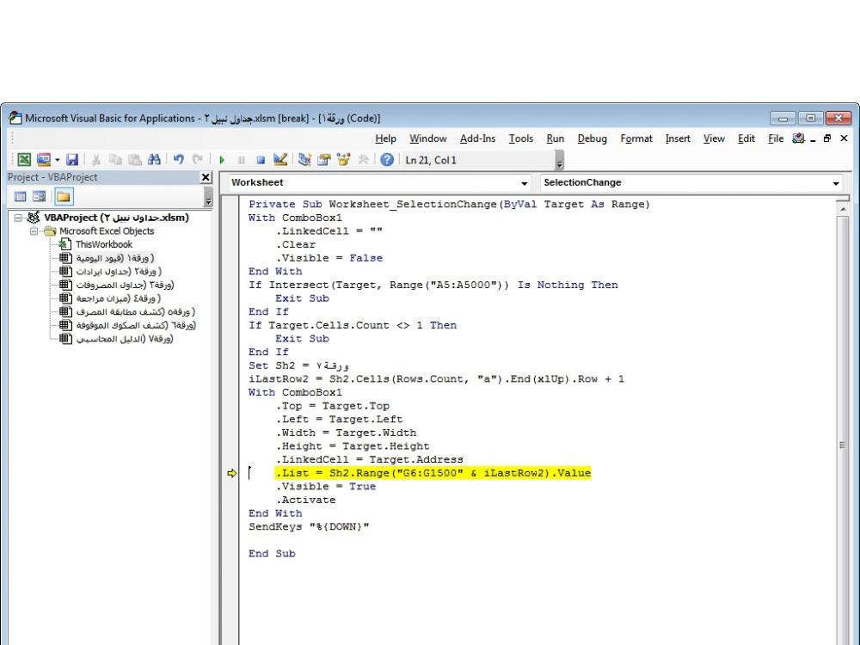Click the View Microsoft Excel toolbar icon
Image resolution: width=860 pixels, height=645 pixels.
24,160
